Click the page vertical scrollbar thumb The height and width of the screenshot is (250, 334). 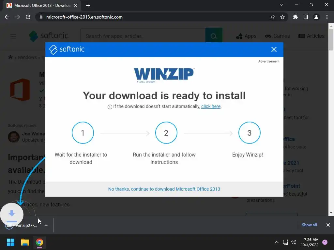pyautogui.click(x=331, y=40)
